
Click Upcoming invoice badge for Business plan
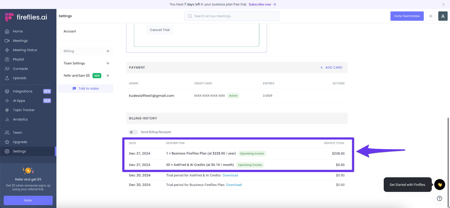point(252,154)
